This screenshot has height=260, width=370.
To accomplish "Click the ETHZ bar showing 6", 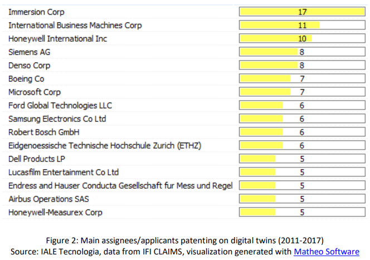I will tap(302, 145).
